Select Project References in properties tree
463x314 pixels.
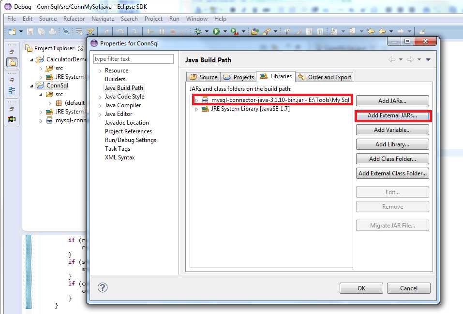[128, 131]
